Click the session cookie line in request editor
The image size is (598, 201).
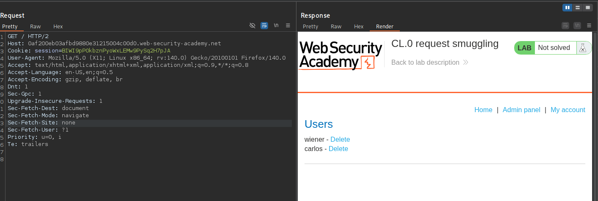(89, 51)
